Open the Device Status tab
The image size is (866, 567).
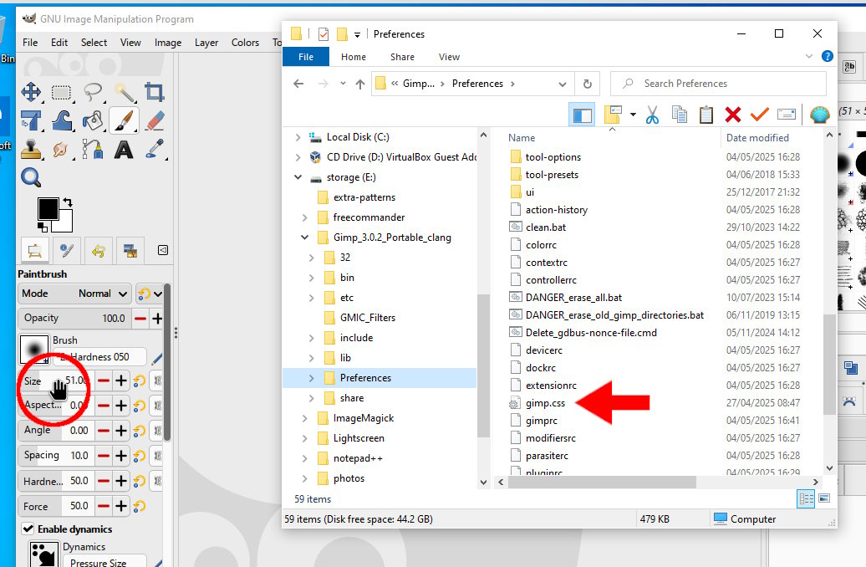pyautogui.click(x=67, y=250)
